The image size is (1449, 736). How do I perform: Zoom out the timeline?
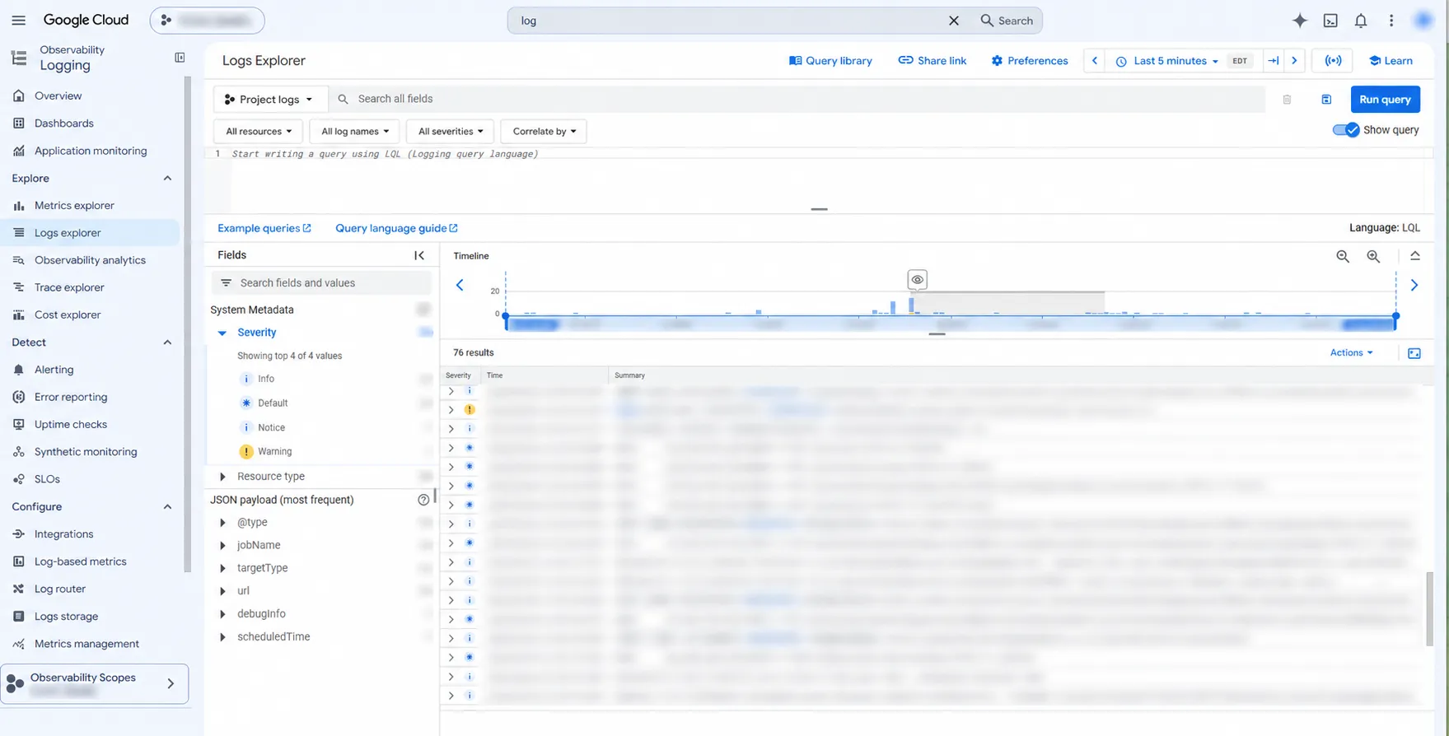pos(1343,257)
